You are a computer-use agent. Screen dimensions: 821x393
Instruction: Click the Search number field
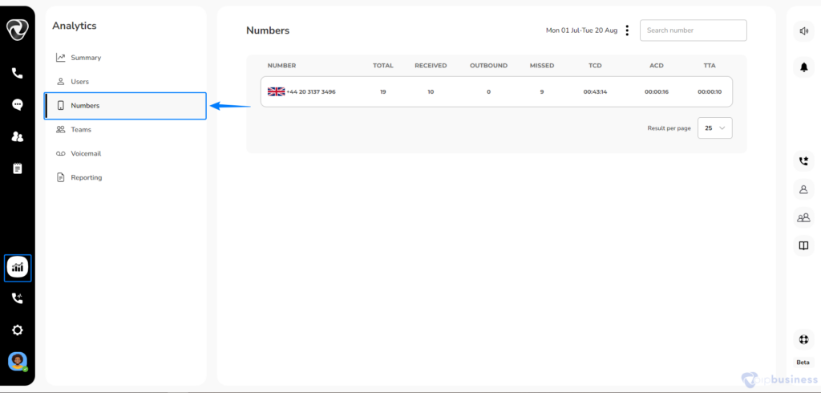(x=694, y=30)
